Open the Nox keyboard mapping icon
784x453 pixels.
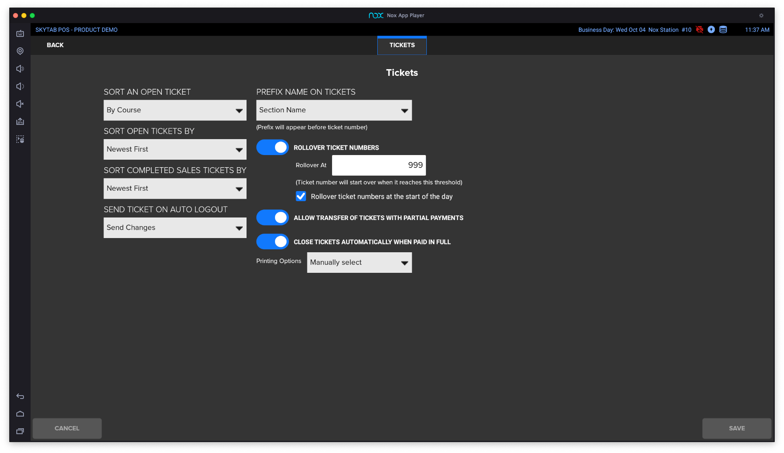[x=20, y=34]
